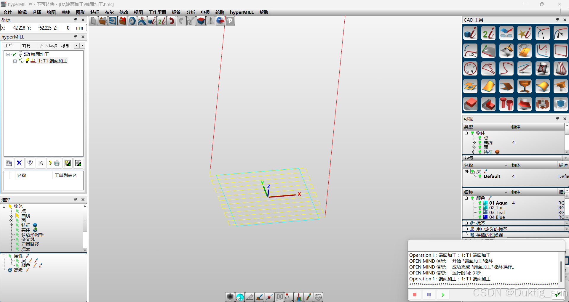
Task: Select the glasses-shaped CAD tool icon
Action: coord(506,33)
